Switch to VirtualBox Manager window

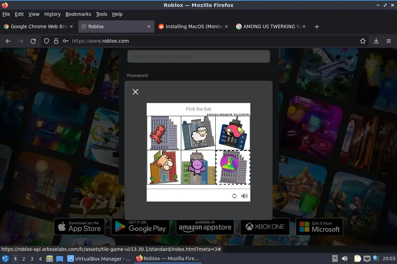tap(99, 259)
